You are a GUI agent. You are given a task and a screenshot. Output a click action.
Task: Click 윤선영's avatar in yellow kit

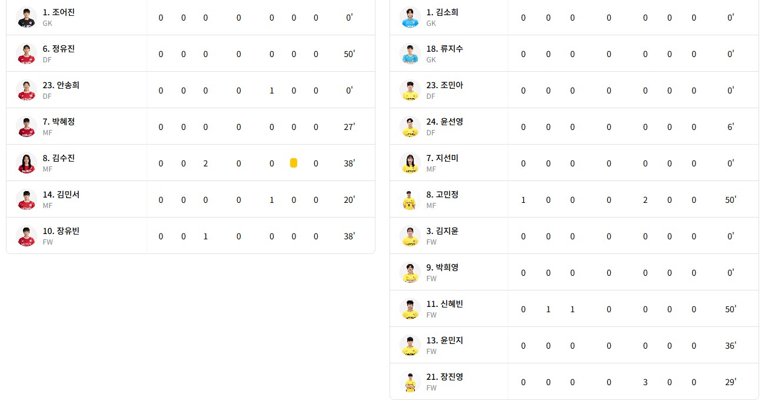coord(410,127)
